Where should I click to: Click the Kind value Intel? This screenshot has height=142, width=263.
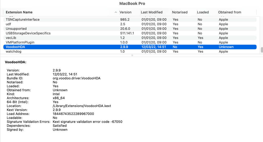tap(56, 94)
